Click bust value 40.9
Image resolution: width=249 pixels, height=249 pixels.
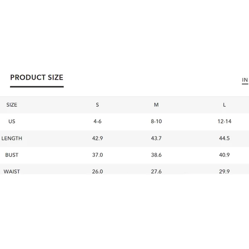(x=225, y=155)
